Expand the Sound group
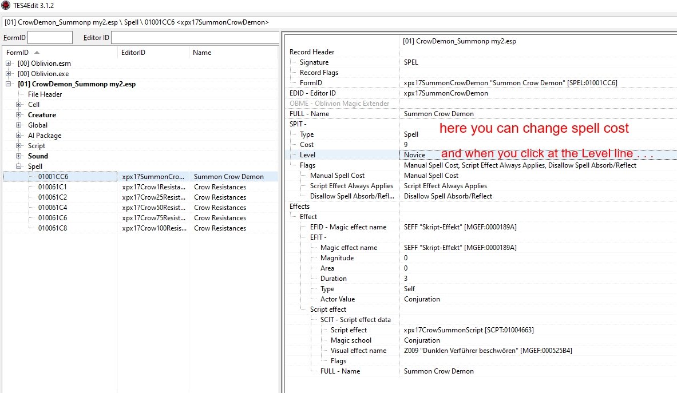The width and height of the screenshot is (677, 393). point(18,156)
